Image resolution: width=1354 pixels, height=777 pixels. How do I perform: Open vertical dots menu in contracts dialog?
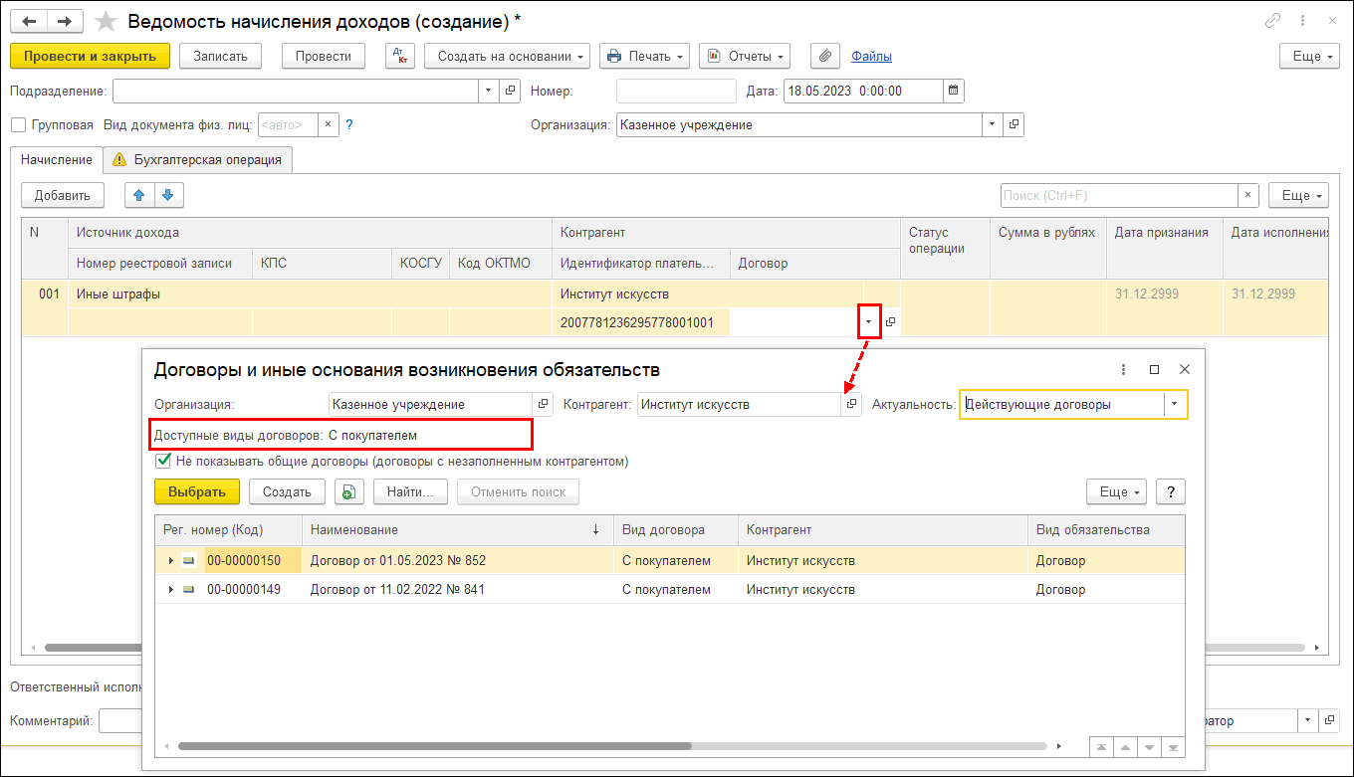tap(1124, 369)
